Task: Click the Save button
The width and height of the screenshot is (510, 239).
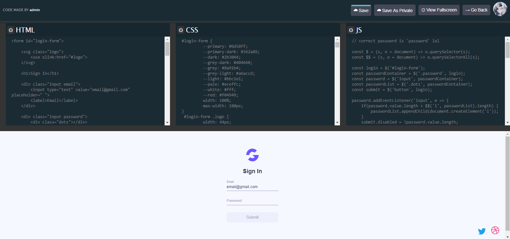Action: (361, 11)
